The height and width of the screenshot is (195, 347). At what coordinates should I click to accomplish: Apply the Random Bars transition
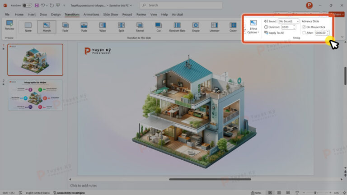point(177,27)
